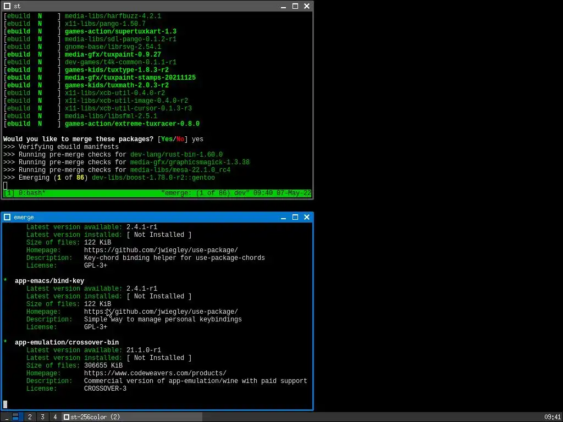Image resolution: width=563 pixels, height=422 pixels.
Task: Switch to workspace 2
Action: (30, 417)
